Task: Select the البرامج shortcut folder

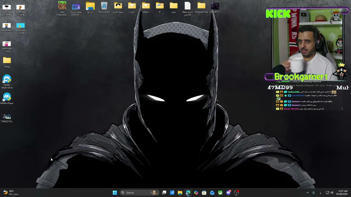Action: coord(90,8)
